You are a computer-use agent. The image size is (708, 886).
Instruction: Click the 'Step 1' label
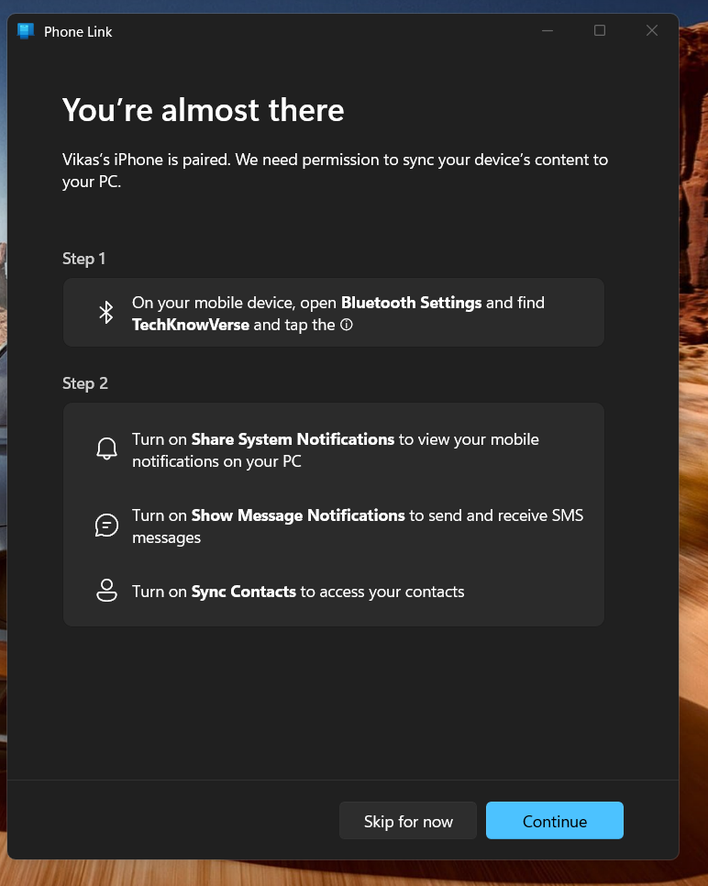tap(84, 259)
